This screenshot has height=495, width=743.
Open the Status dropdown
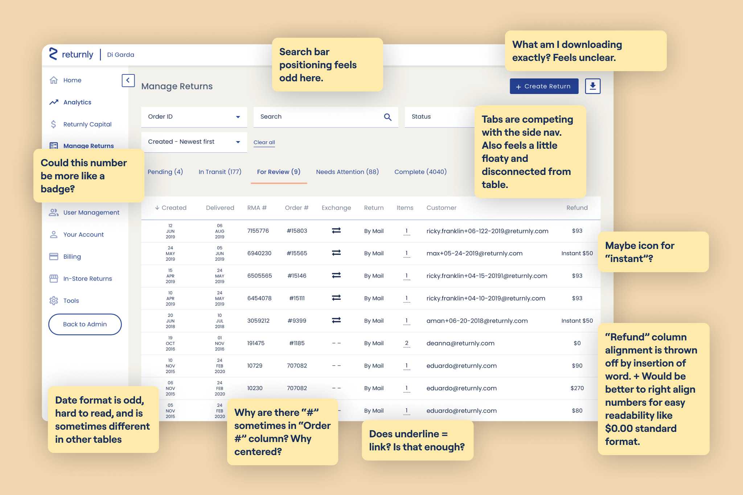point(440,117)
